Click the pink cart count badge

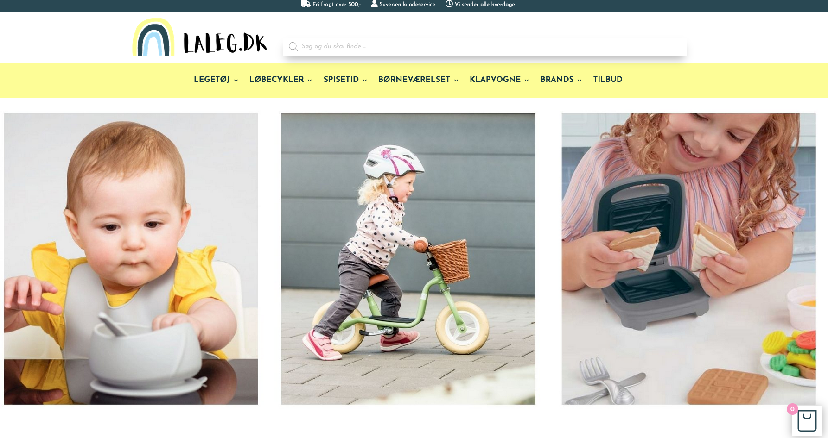792,409
